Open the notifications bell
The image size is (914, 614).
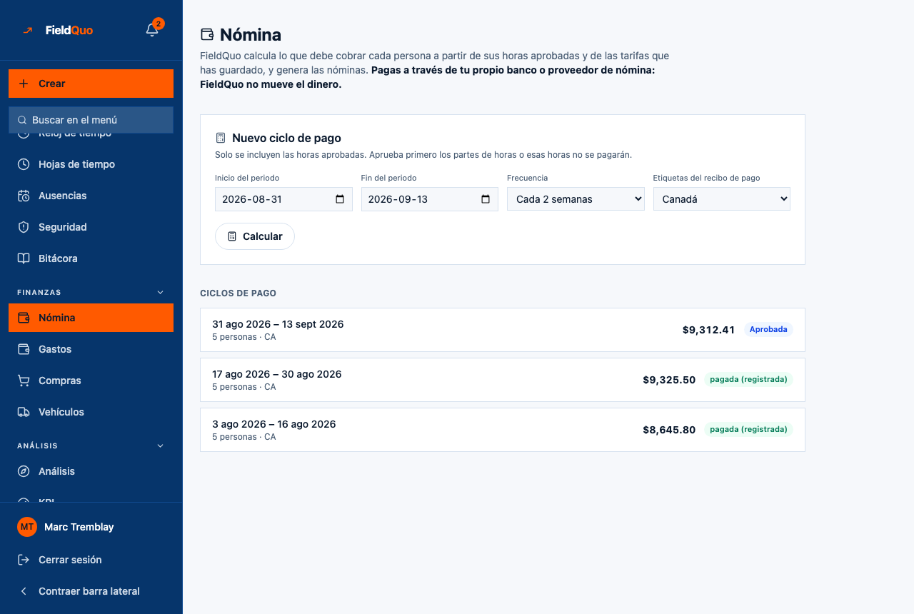click(151, 30)
